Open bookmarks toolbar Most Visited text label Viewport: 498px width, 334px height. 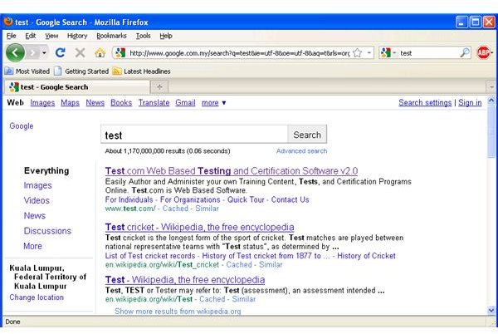point(32,71)
